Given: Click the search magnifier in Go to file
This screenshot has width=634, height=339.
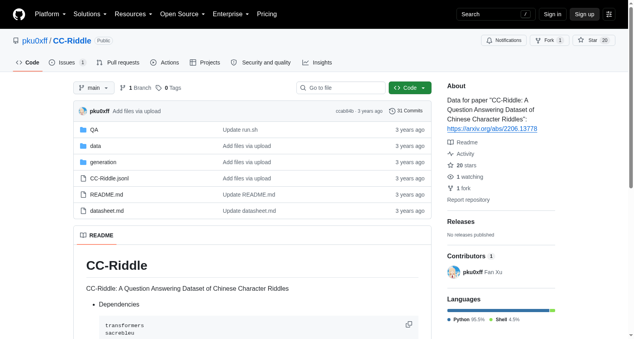Looking at the screenshot, I should pos(303,88).
